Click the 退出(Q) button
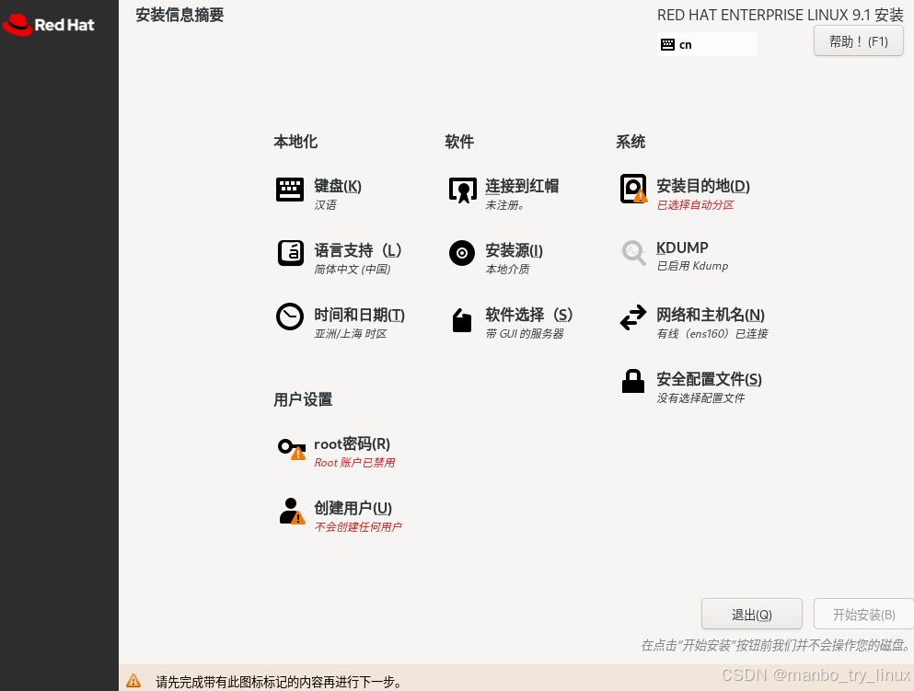Viewport: 914px width, 691px height. [x=751, y=614]
